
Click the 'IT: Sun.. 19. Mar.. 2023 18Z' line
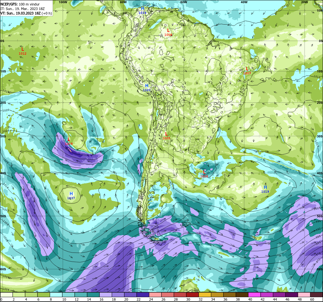(23, 9)
